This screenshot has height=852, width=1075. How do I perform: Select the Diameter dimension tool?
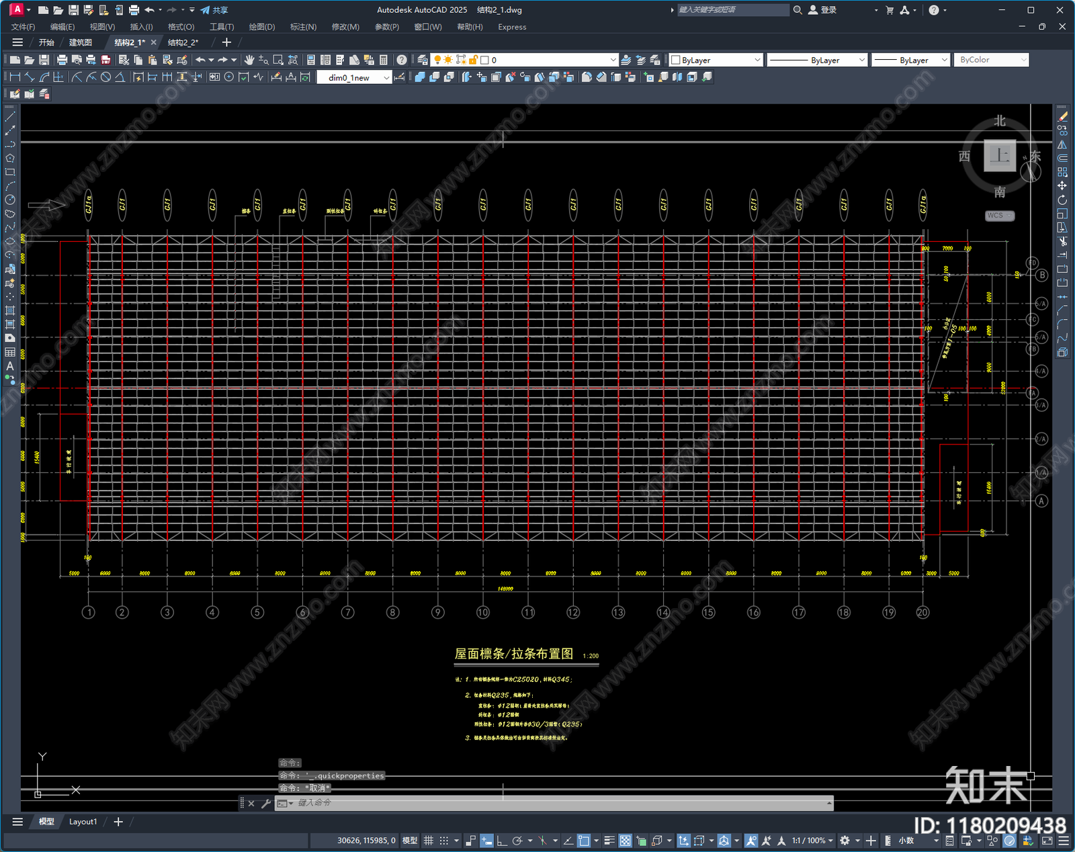(105, 77)
